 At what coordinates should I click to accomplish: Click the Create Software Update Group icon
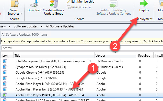click(54, 4)
